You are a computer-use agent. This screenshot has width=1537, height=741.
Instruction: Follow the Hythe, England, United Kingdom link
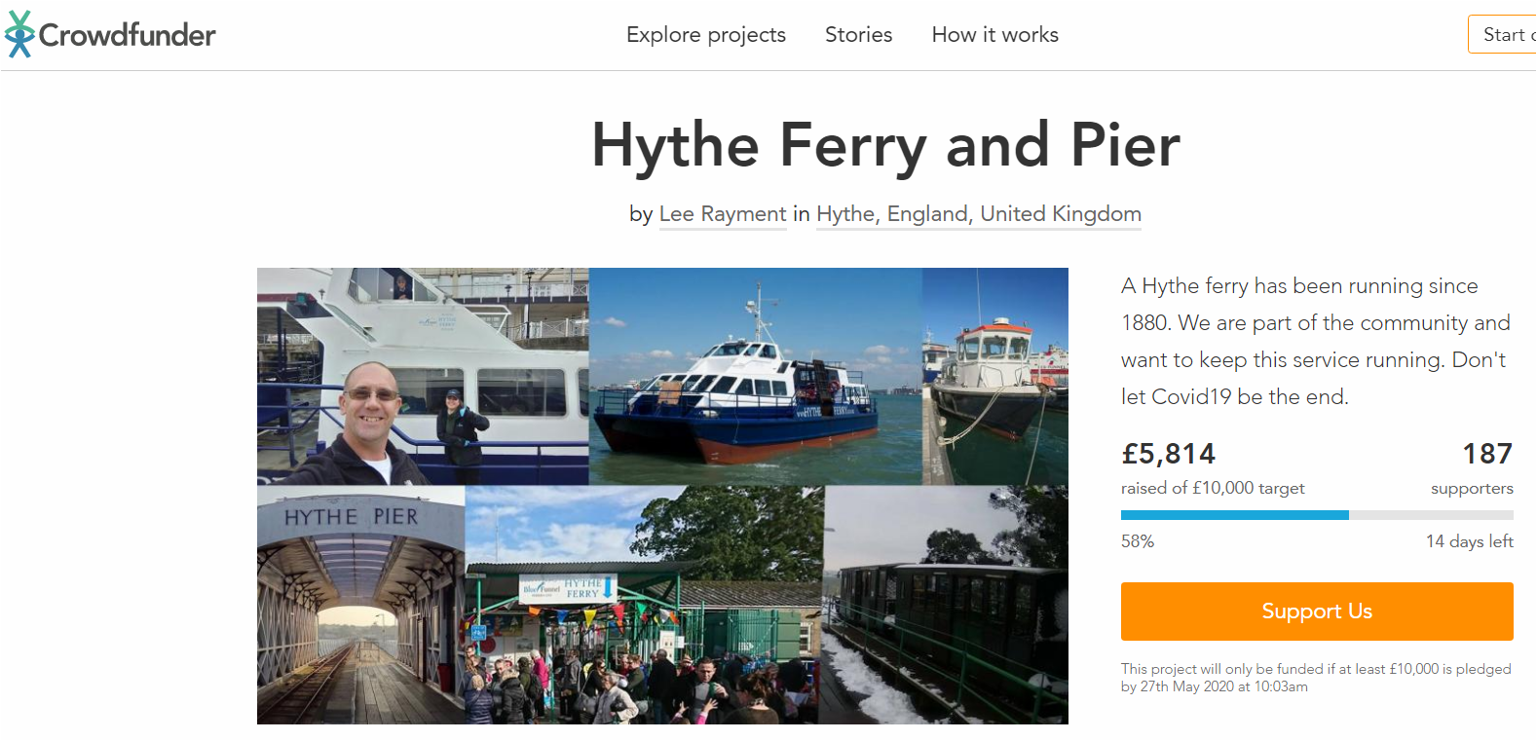point(978,214)
